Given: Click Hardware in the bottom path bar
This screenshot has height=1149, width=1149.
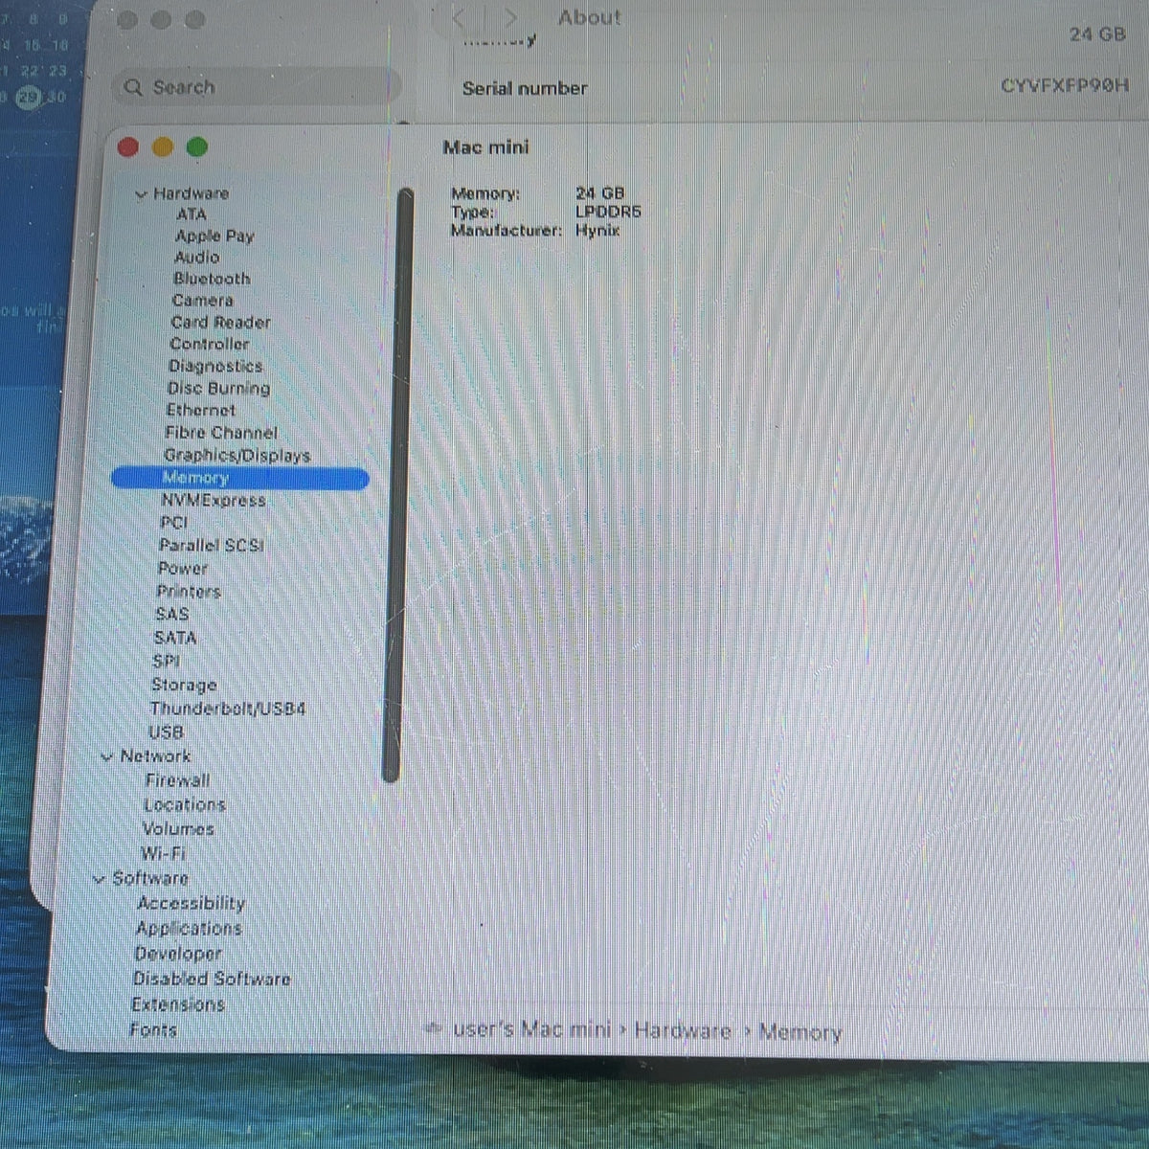Looking at the screenshot, I should 683,1031.
